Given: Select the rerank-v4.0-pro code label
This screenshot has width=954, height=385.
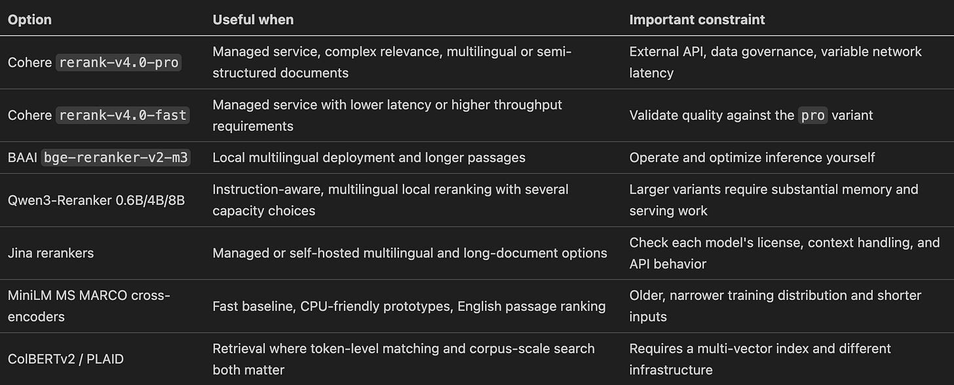Looking at the screenshot, I should [119, 62].
